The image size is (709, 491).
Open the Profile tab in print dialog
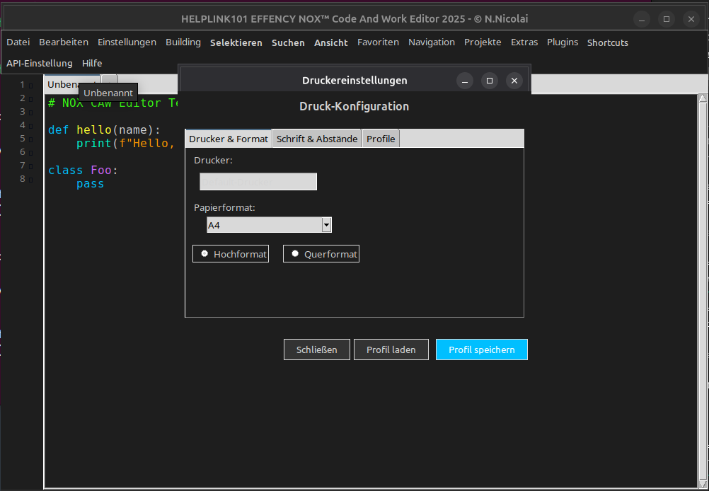(381, 139)
